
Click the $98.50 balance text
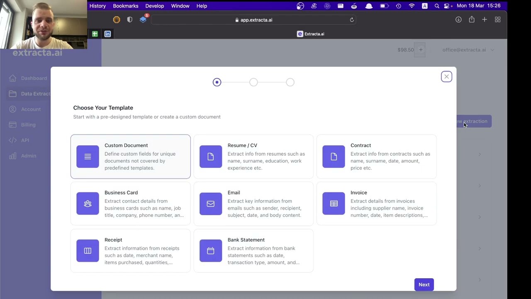click(406, 50)
